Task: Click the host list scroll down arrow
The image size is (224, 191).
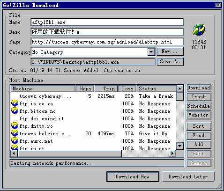Action: 179,146
